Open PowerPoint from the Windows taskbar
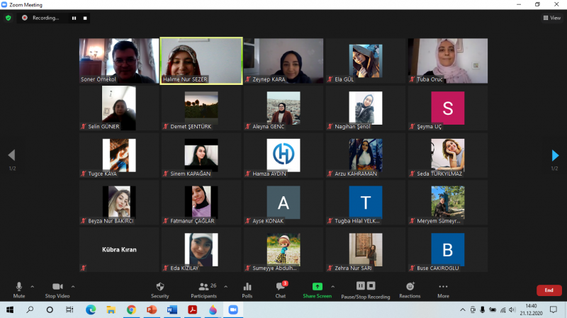567x318 pixels. click(151, 310)
